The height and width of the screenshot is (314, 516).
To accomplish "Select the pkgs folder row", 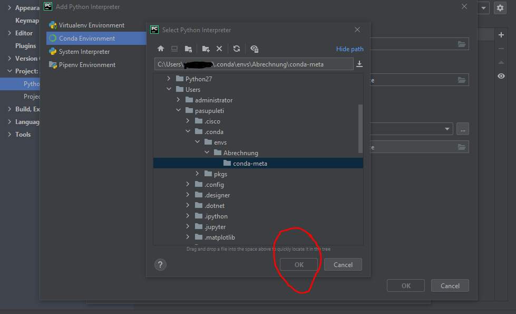I will (x=258, y=174).
